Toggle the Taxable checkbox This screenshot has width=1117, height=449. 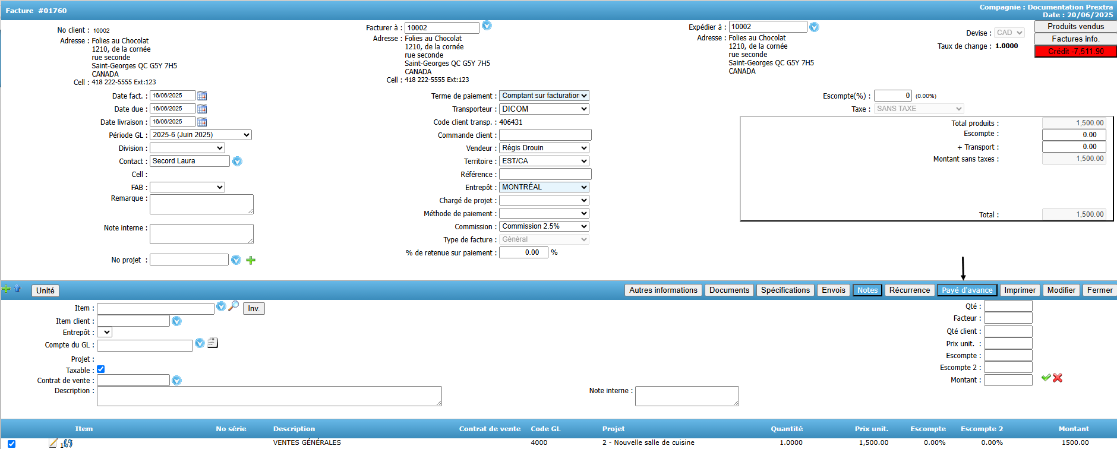[101, 369]
